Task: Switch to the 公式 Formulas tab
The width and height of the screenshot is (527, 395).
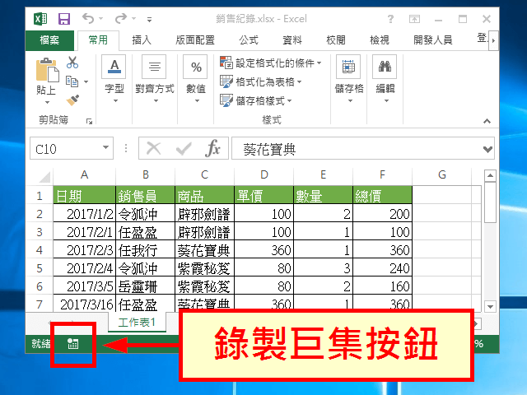Action: point(249,40)
